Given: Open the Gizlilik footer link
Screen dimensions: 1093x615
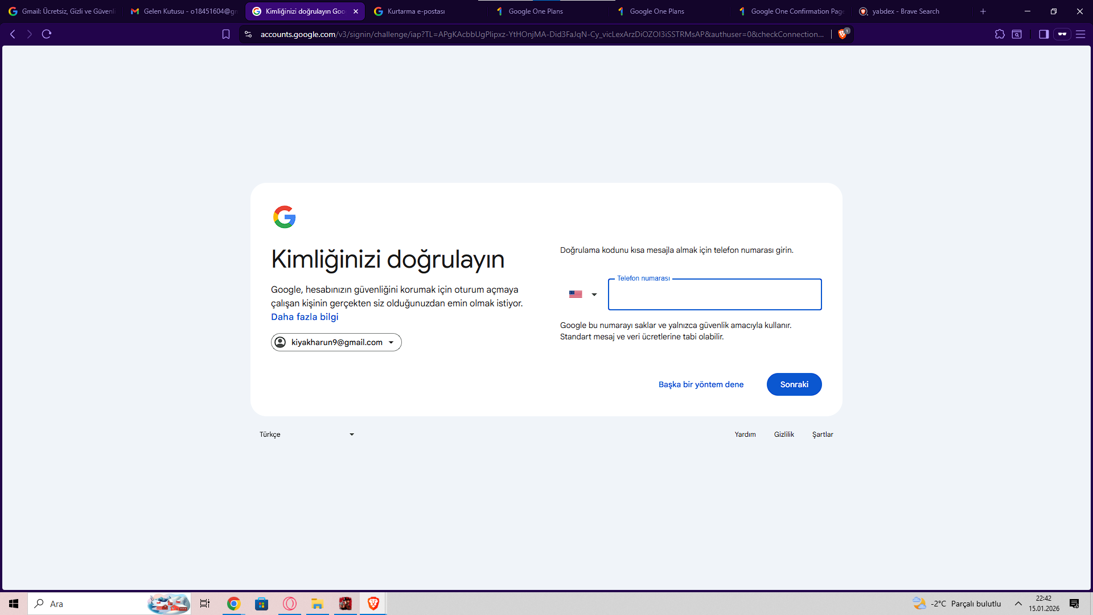Looking at the screenshot, I should [784, 434].
